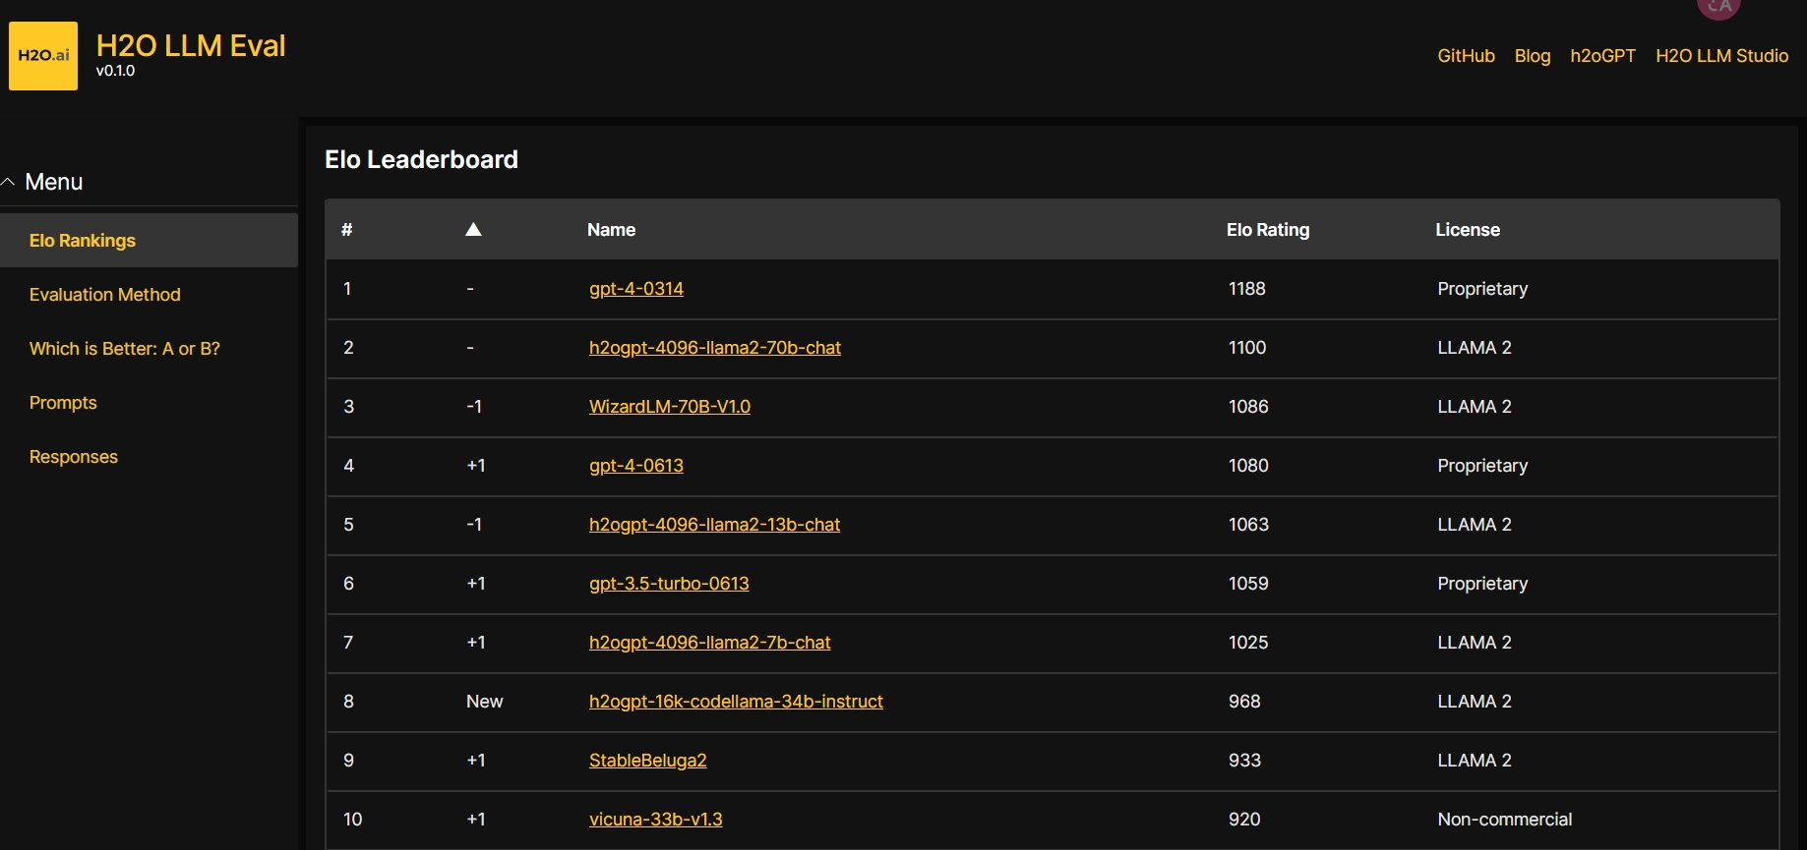Viewport: 1807px width, 850px height.
Task: Collapse the Menu section chevron
Action: (8, 182)
